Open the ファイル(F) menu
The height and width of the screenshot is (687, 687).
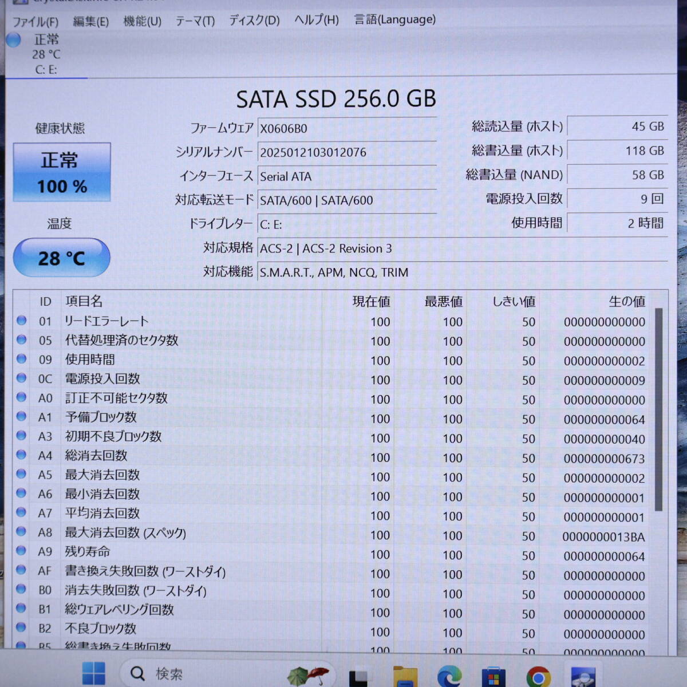(35, 19)
